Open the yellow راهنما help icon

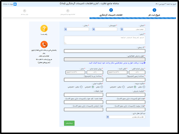pos(44,29)
